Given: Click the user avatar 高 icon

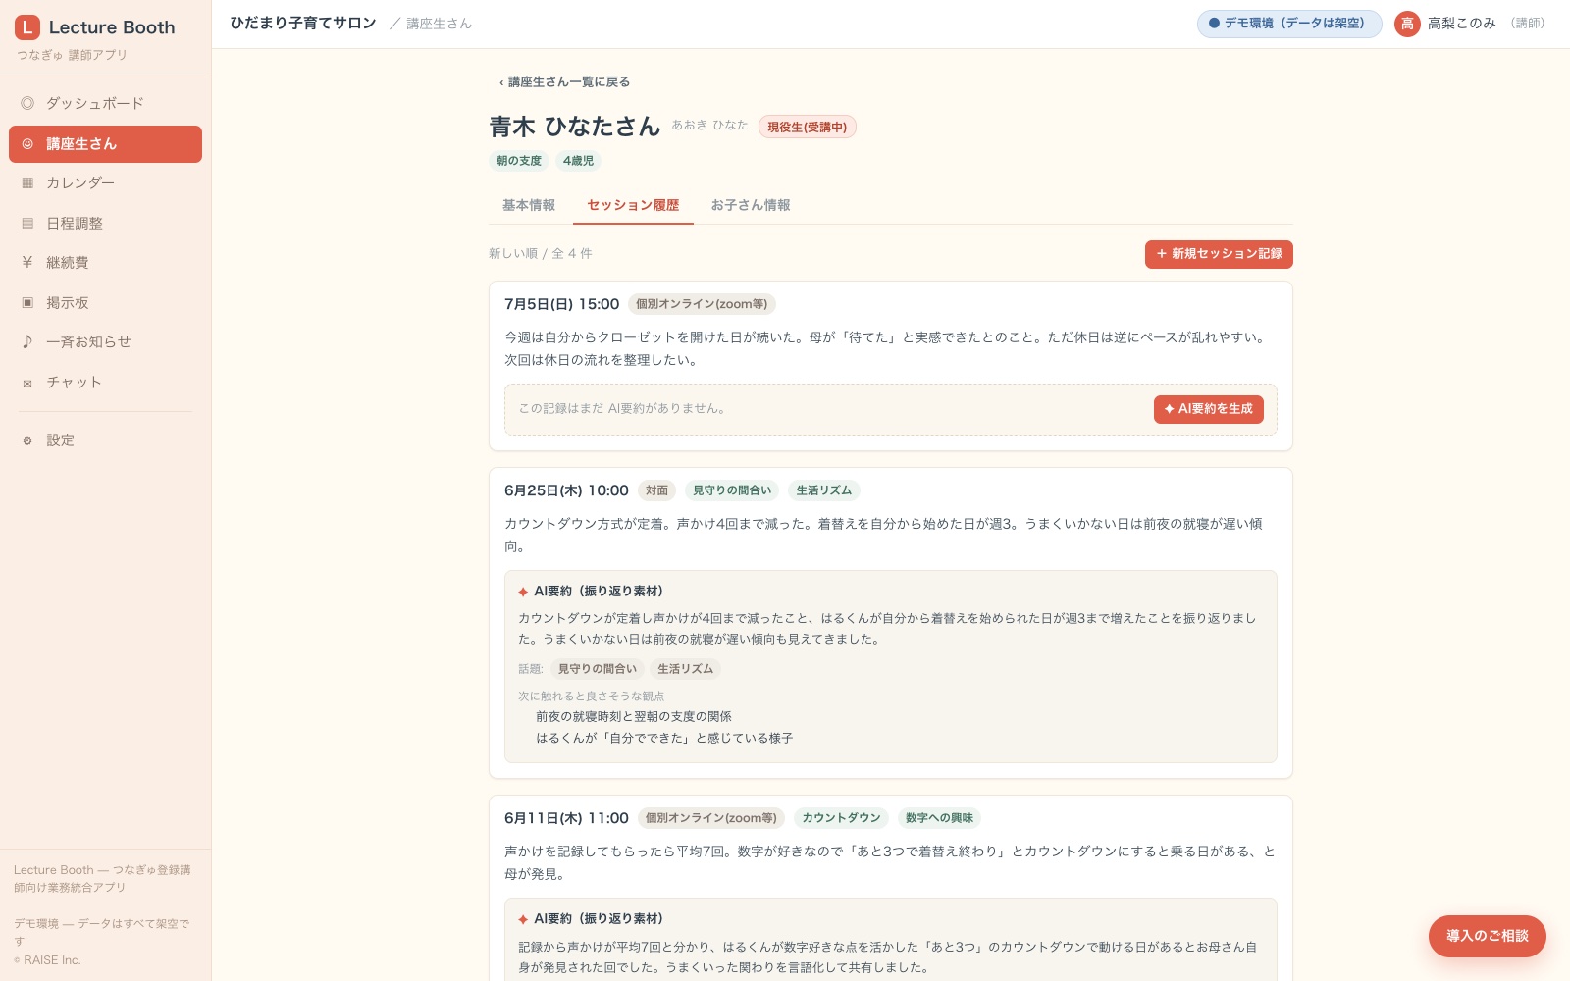Looking at the screenshot, I should click(x=1407, y=24).
